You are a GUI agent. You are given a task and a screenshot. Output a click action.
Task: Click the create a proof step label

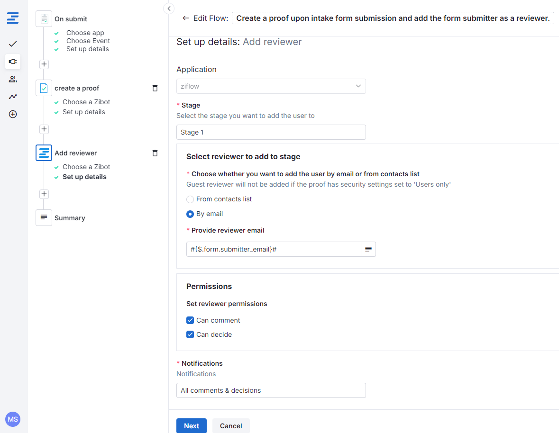pos(77,88)
